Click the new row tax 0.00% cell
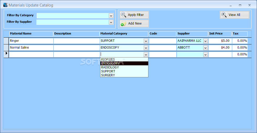The height and width of the screenshot is (133, 257). 240,54
